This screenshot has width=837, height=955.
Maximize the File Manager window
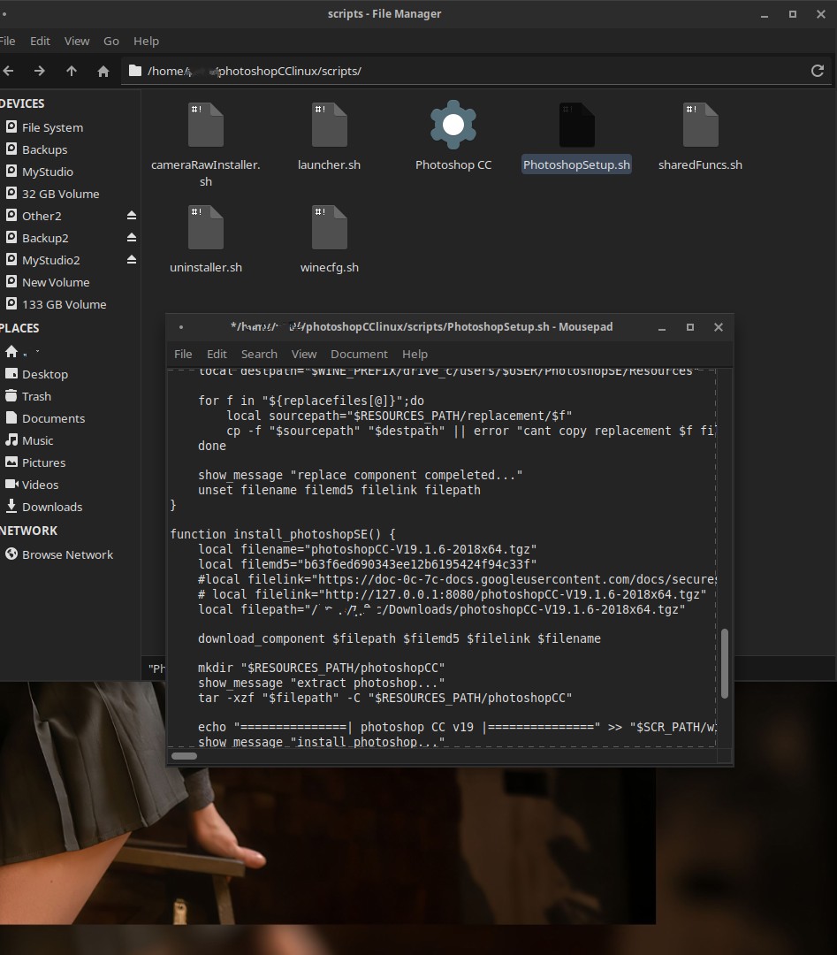tap(793, 14)
